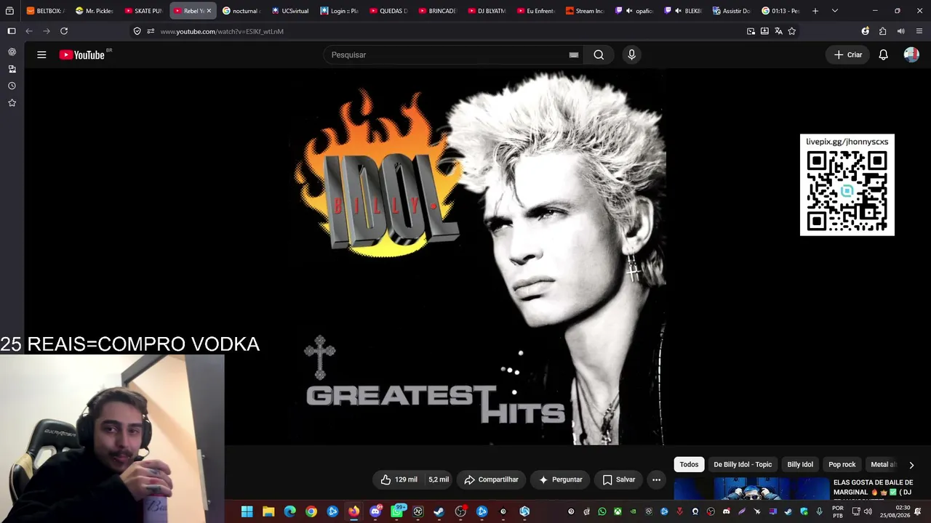This screenshot has height=523, width=931.
Task: Open Firefox from the taskbar
Action: (353, 511)
